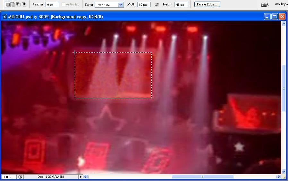289x181 pixels.
Task: Click the vertical scrollbar down arrow
Action: [284, 172]
